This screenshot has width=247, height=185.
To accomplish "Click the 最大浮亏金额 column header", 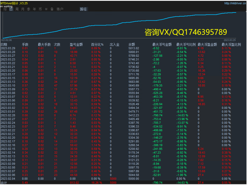I will [x=162, y=44].
